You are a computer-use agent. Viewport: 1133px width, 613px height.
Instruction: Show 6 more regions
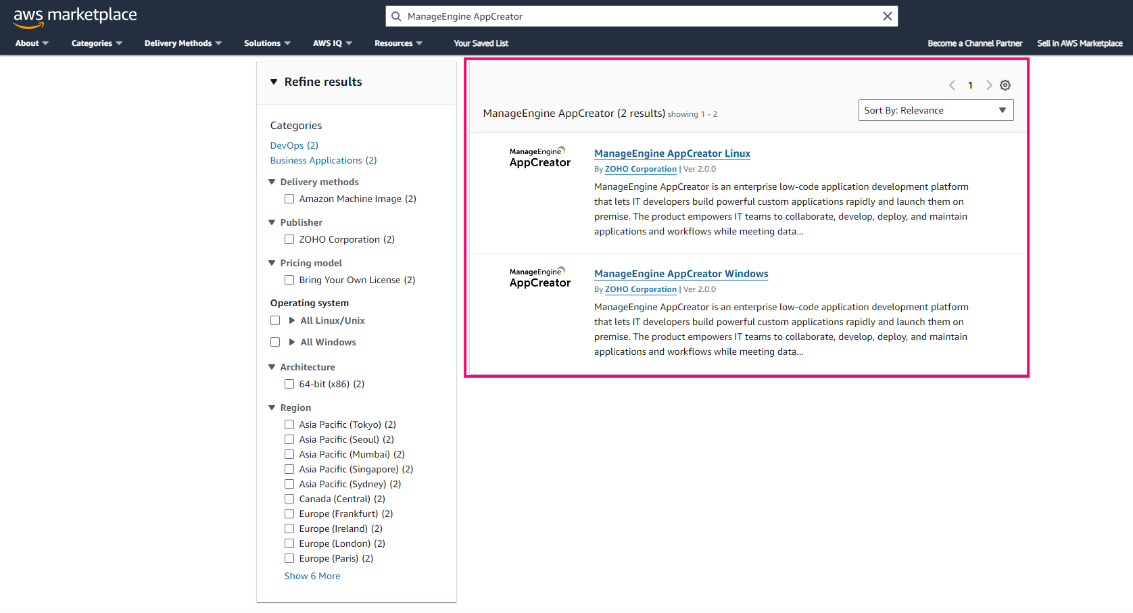point(312,576)
